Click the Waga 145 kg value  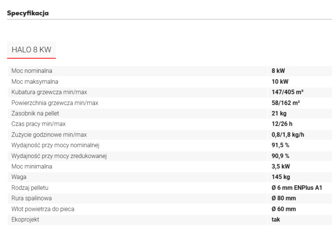(281, 177)
